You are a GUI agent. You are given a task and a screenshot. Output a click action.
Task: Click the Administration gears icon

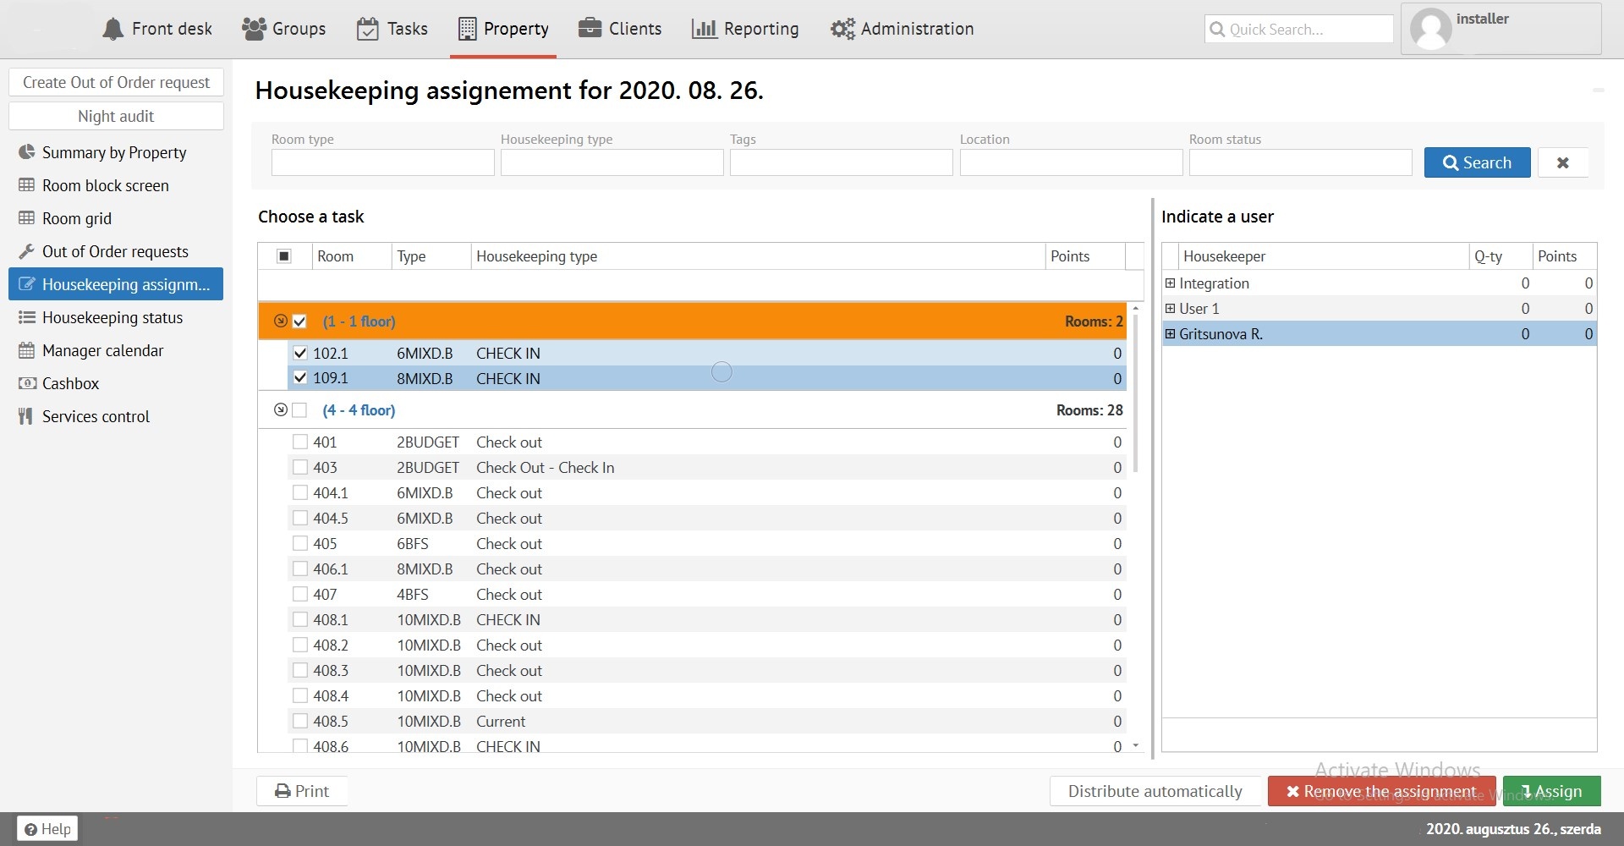tap(842, 29)
